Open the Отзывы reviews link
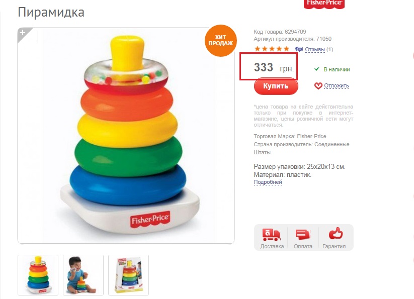The image size is (414, 299). (315, 50)
